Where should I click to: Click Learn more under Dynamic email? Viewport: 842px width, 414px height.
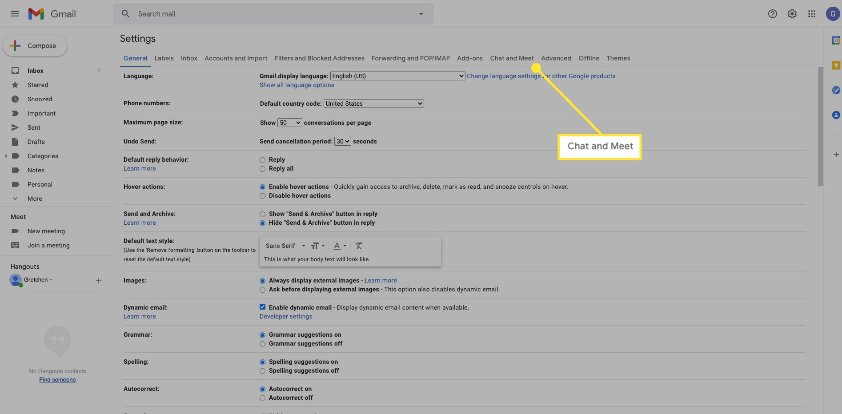(x=140, y=316)
